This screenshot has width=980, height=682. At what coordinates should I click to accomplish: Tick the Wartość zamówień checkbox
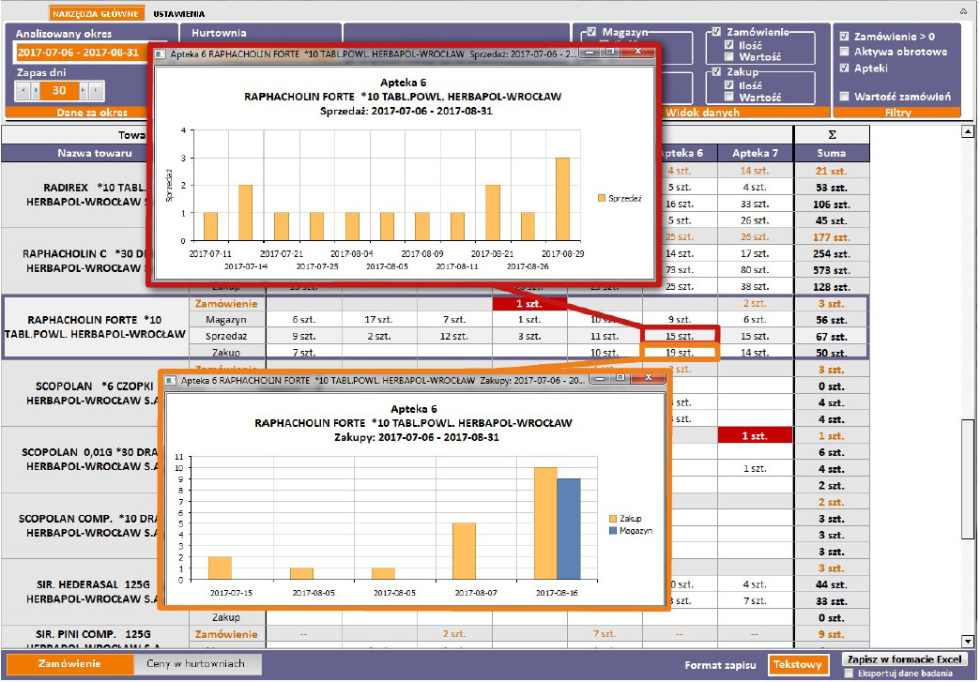[845, 97]
